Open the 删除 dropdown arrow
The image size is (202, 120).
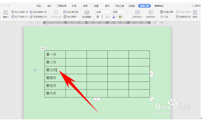coord(8,17)
